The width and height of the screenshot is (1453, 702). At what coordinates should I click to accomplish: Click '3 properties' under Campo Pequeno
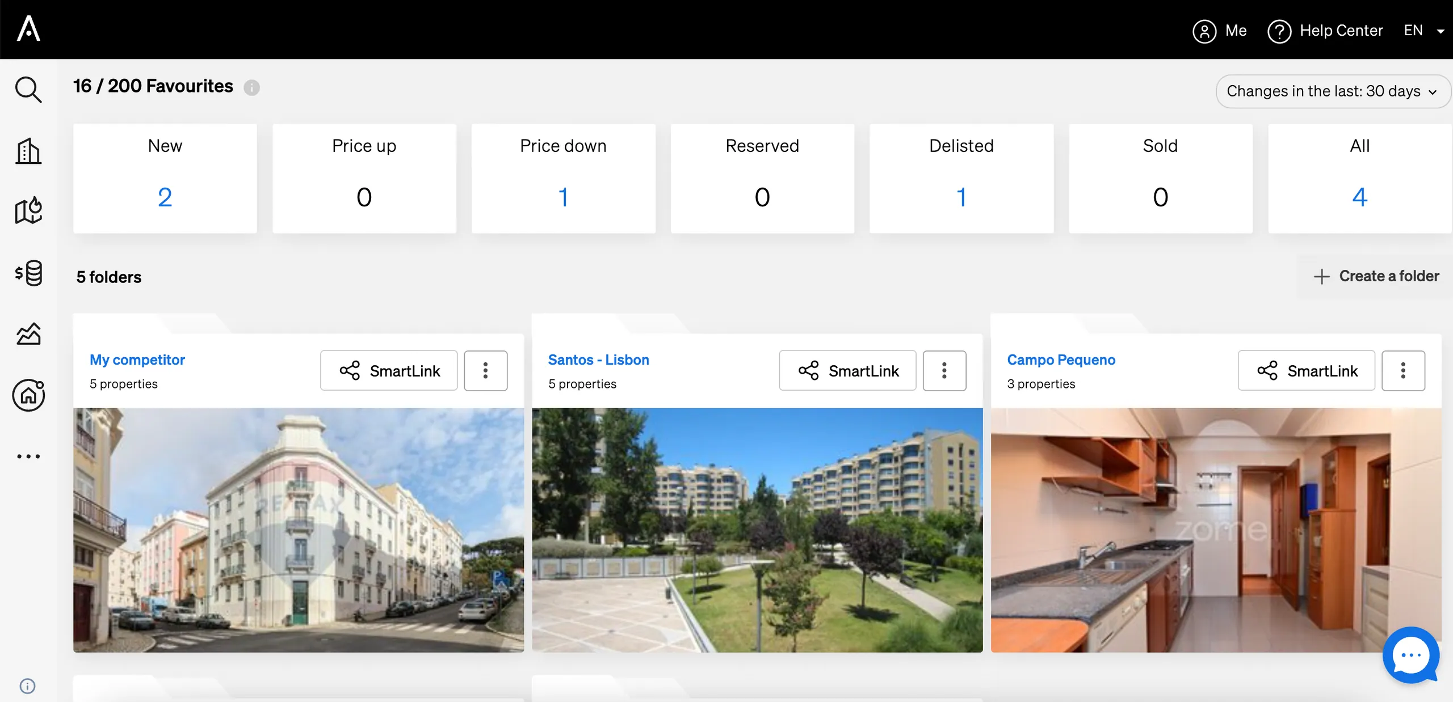[x=1041, y=384]
